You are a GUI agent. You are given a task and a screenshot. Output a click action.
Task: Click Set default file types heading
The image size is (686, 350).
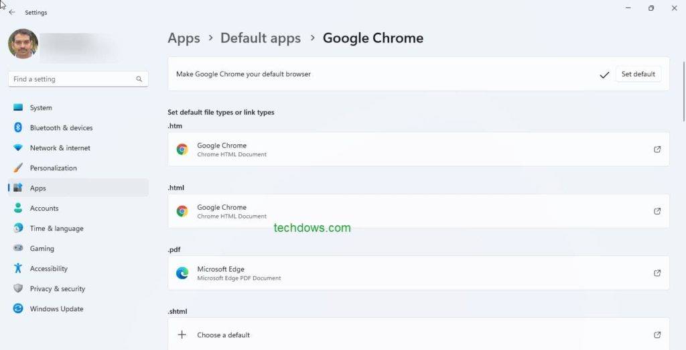click(221, 113)
